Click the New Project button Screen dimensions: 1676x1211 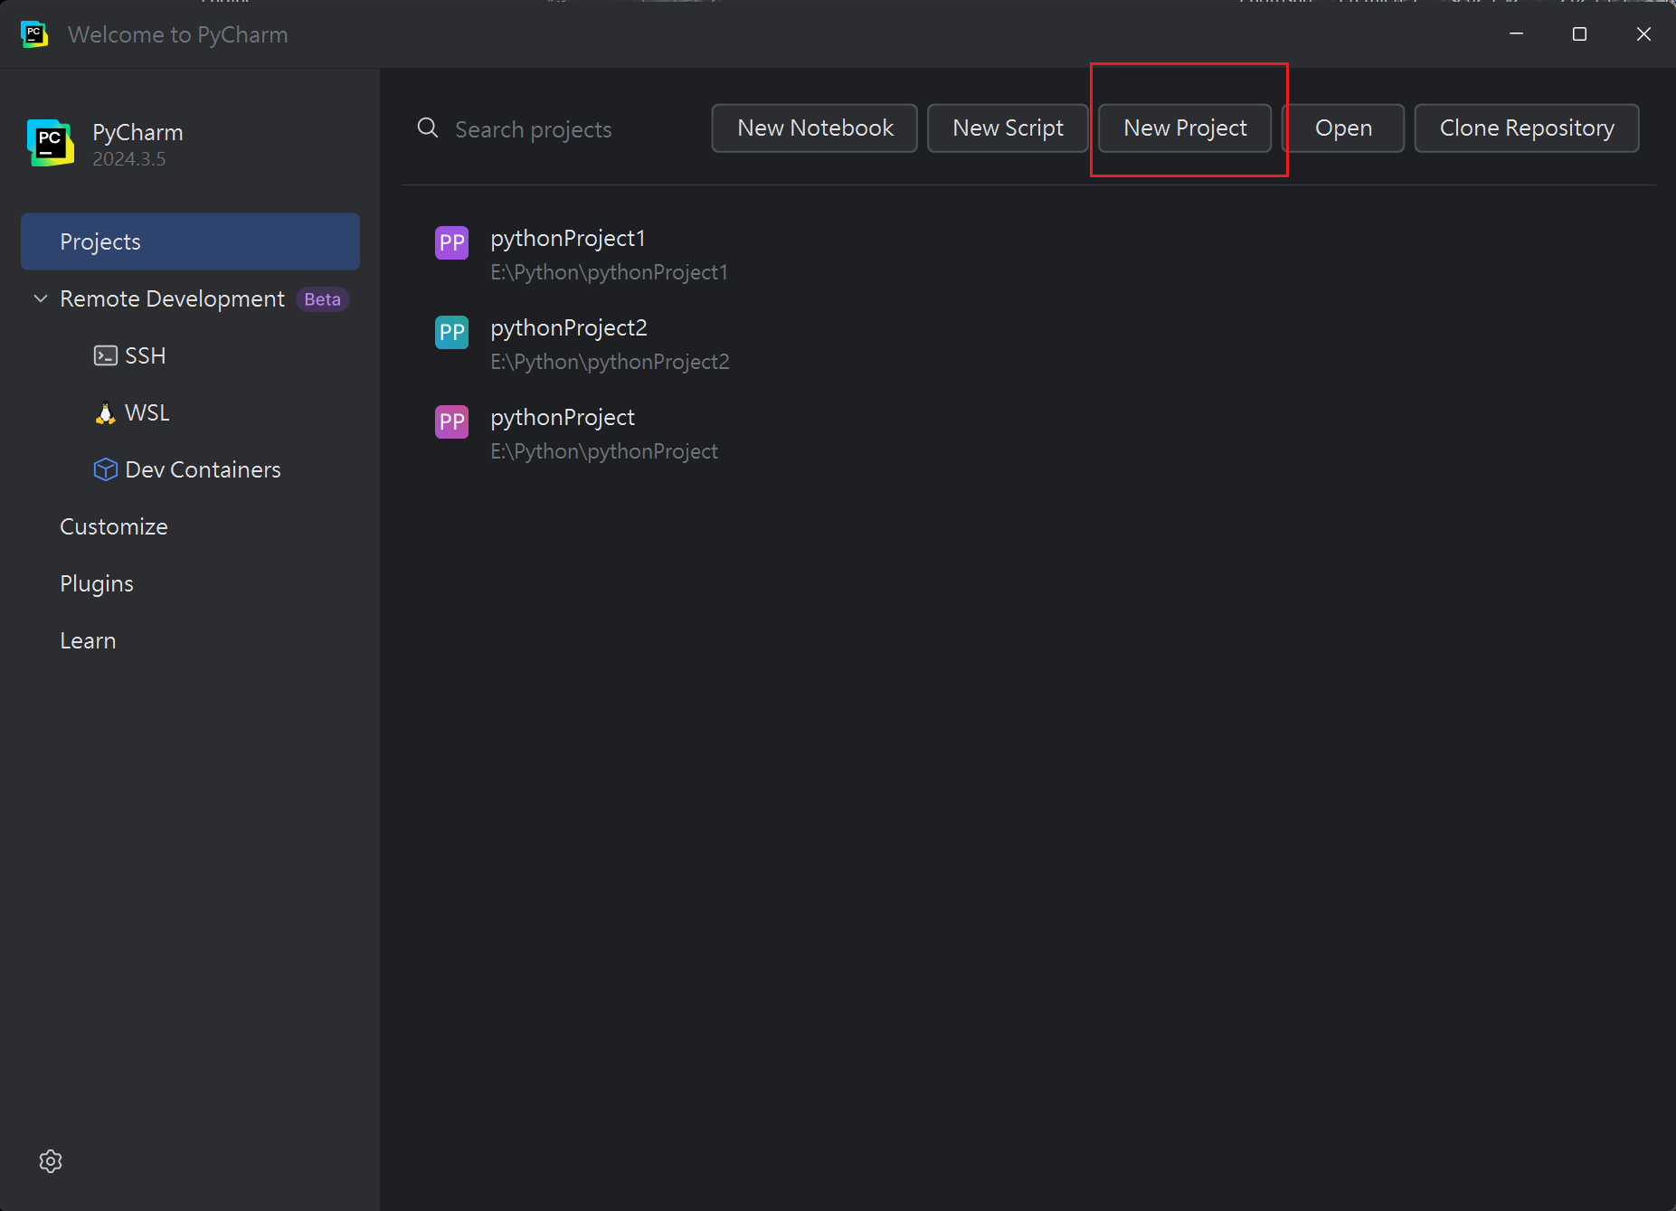tap(1185, 128)
